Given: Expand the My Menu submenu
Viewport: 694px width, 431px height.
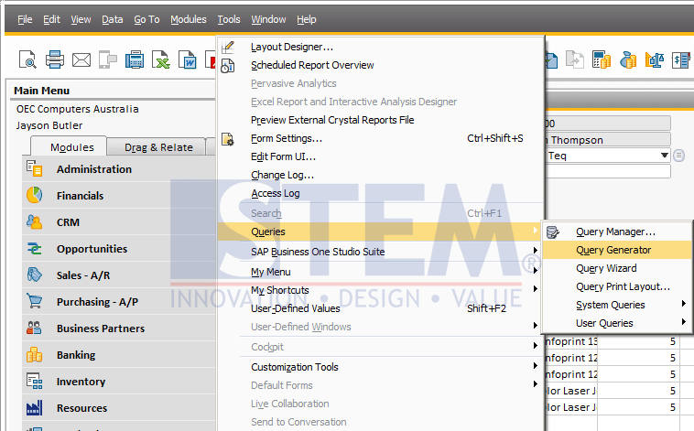Looking at the screenshot, I should click(381, 272).
